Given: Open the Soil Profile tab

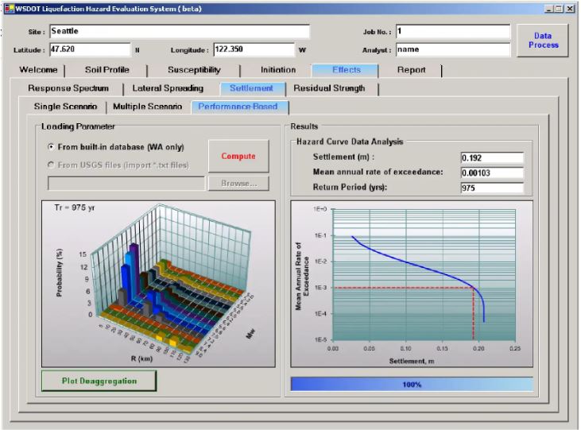Looking at the screenshot, I should click(107, 70).
